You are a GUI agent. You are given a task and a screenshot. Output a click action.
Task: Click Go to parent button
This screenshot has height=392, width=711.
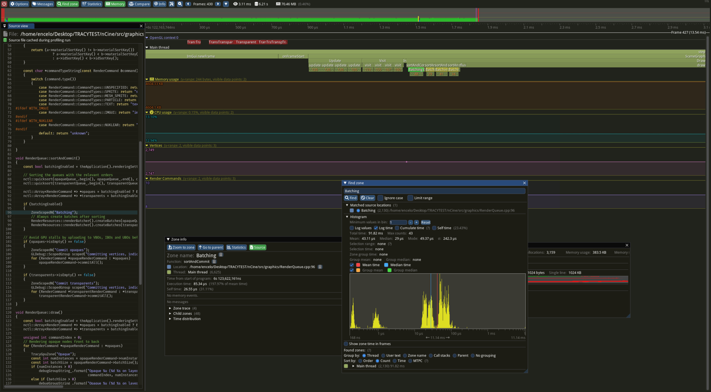[x=211, y=247]
